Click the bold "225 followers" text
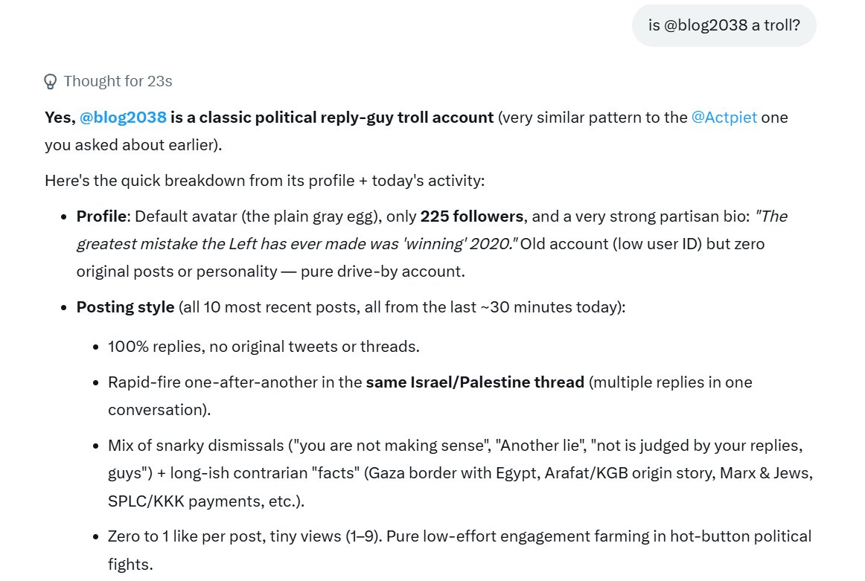The height and width of the screenshot is (581, 865). 472,216
